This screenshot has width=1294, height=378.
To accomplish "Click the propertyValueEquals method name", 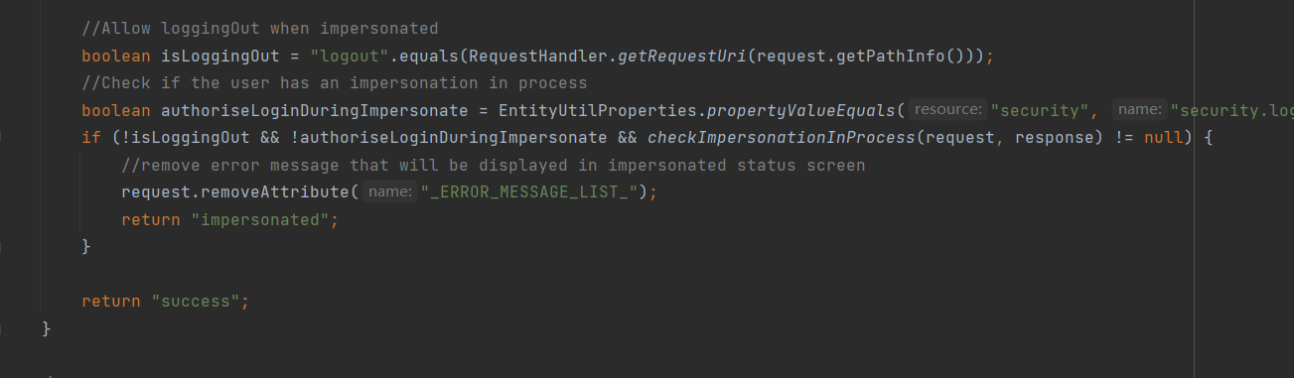I will (801, 110).
